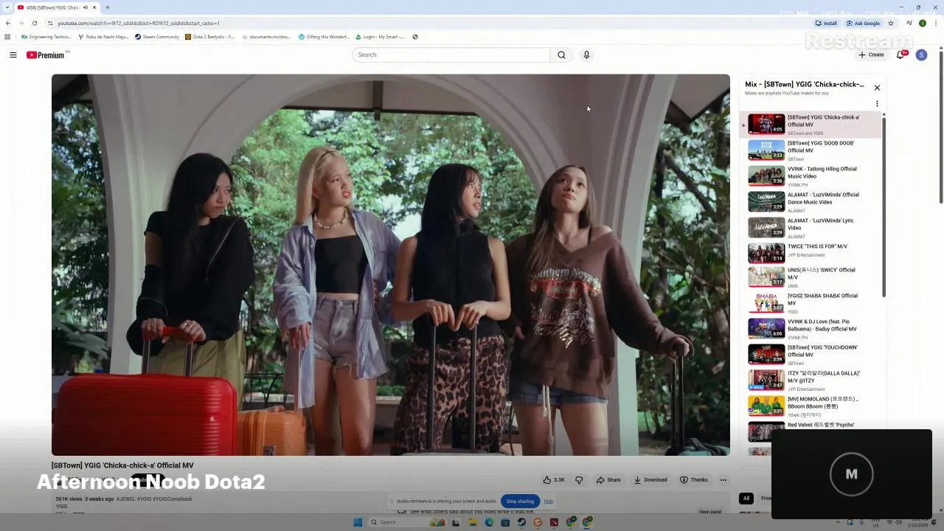The height and width of the screenshot is (531, 944).
Task: Like the video with thumbs up
Action: coord(554,480)
